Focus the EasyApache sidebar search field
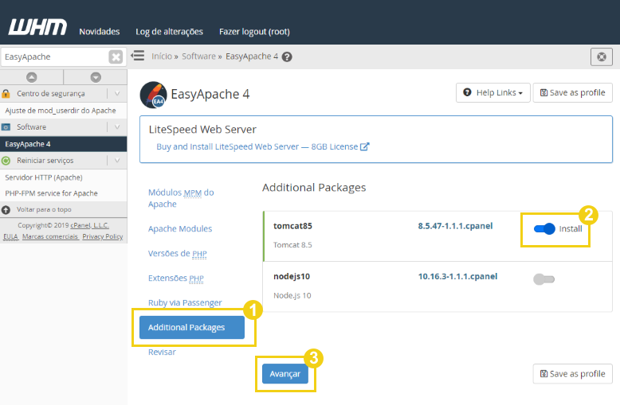 [x=54, y=56]
